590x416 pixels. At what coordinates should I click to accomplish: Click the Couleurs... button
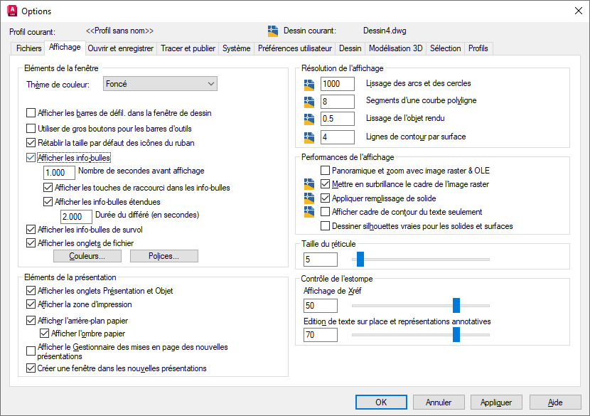pyautogui.click(x=87, y=256)
